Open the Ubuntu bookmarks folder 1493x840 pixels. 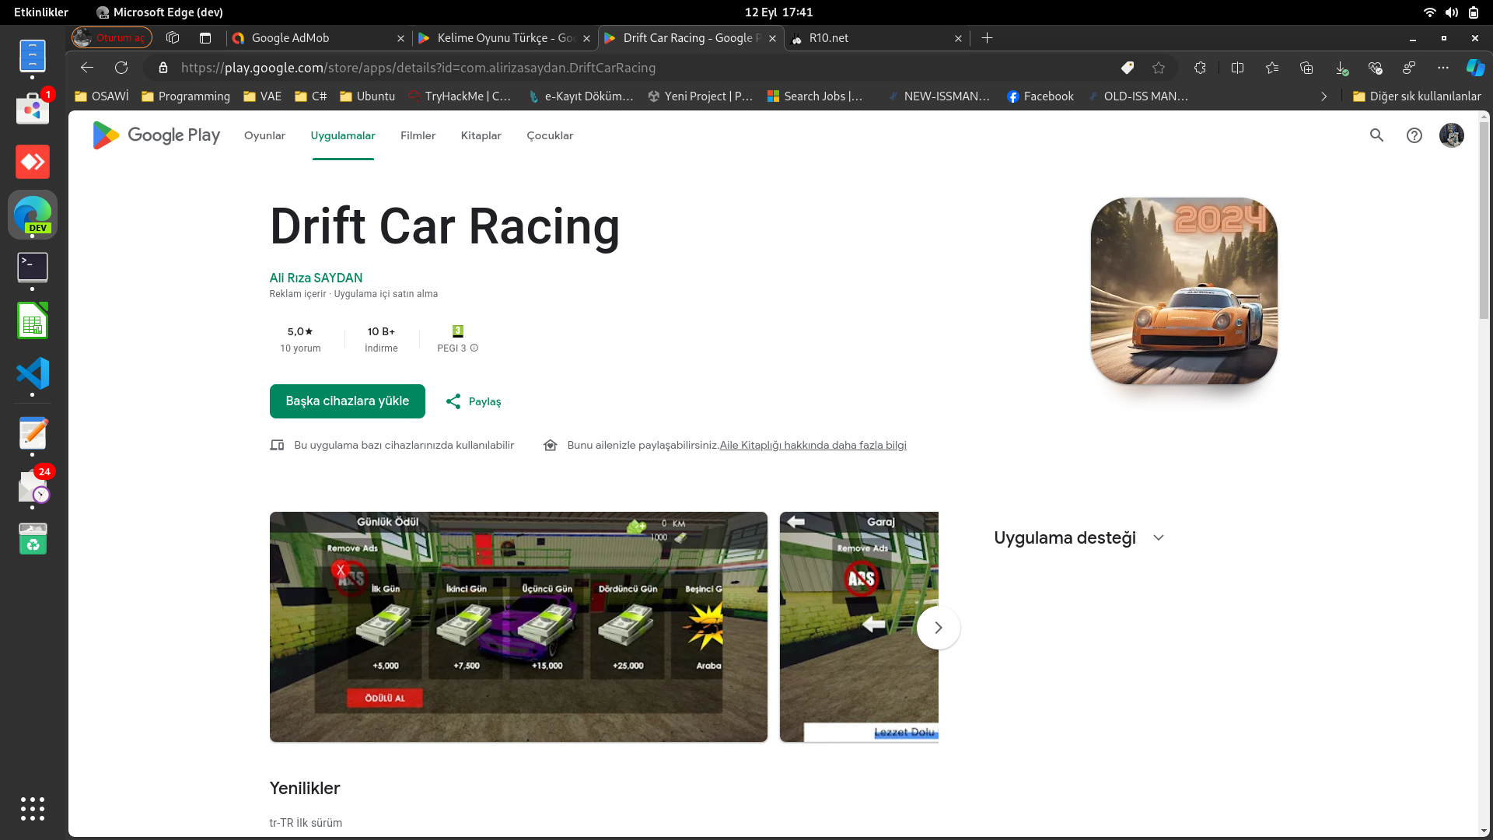pos(367,96)
